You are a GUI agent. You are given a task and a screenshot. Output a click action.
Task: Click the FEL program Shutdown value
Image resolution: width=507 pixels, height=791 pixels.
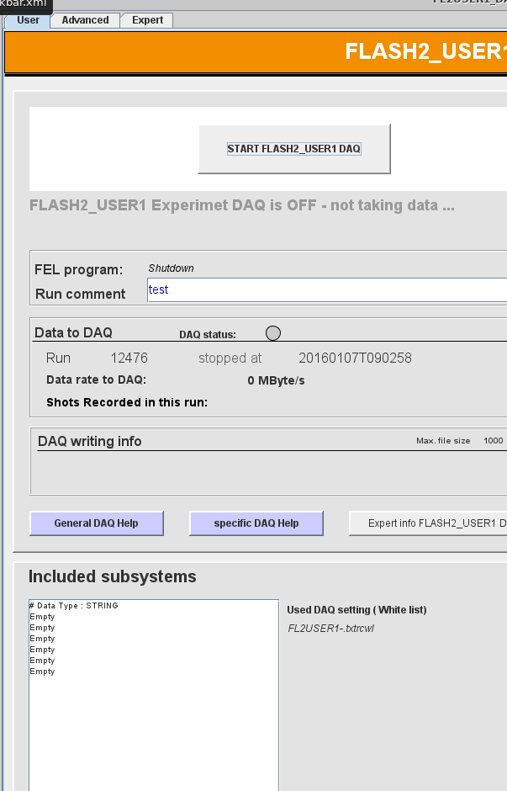(171, 268)
